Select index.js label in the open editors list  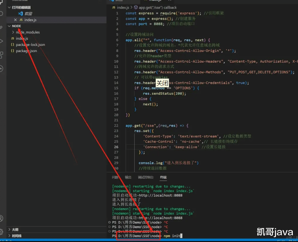click(30, 20)
